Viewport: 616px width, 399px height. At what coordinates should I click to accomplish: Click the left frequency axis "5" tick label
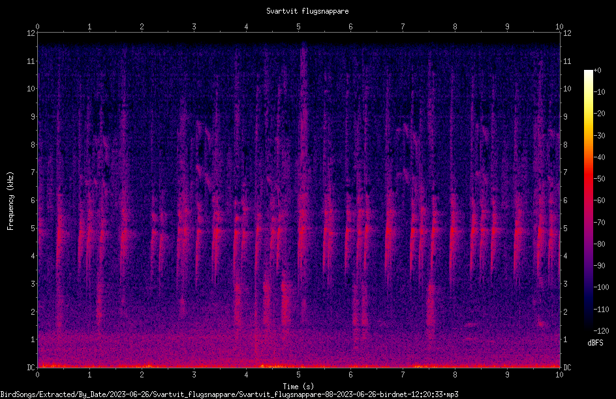(33, 228)
